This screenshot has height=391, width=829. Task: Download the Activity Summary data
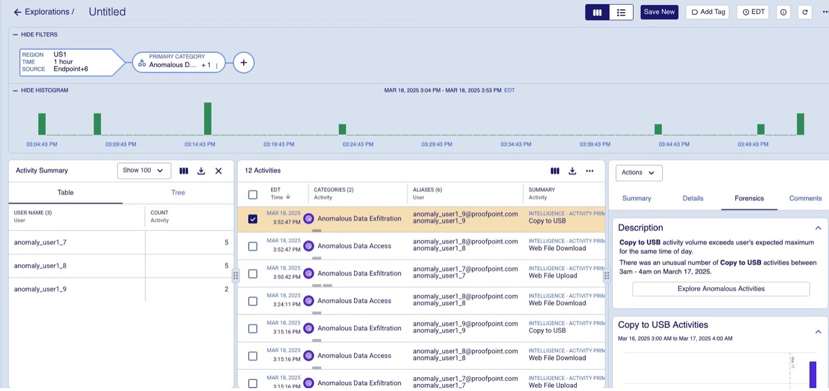point(201,170)
